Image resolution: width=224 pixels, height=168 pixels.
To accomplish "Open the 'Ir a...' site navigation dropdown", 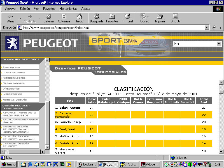I will 197,44.
